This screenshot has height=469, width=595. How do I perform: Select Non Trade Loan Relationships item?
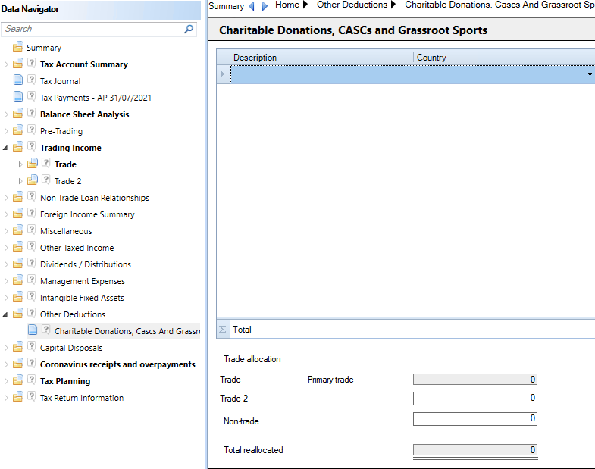(x=95, y=198)
